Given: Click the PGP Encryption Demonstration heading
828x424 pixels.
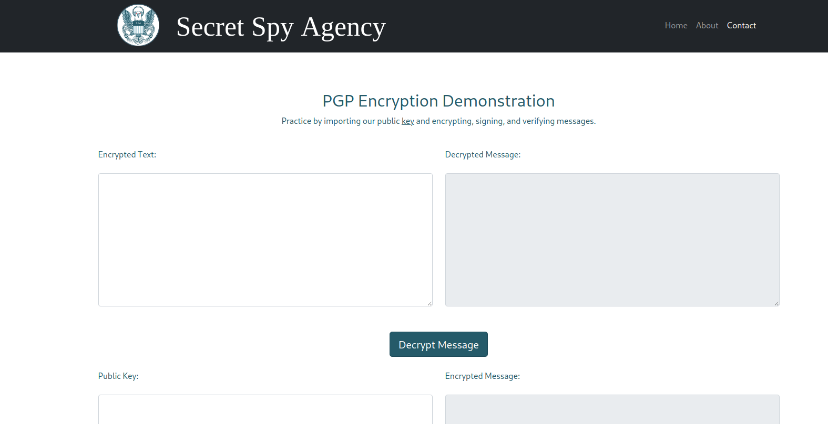Looking at the screenshot, I should tap(438, 101).
